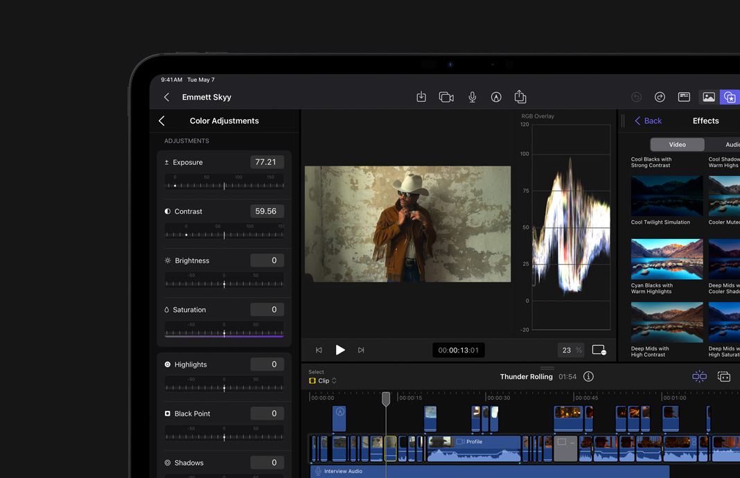740x478 pixels.
Task: Collapse the Color Adjustments panel with its chevron
Action: pyautogui.click(x=161, y=121)
